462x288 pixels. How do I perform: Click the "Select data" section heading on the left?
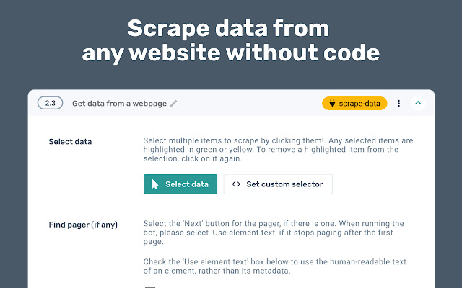70,141
